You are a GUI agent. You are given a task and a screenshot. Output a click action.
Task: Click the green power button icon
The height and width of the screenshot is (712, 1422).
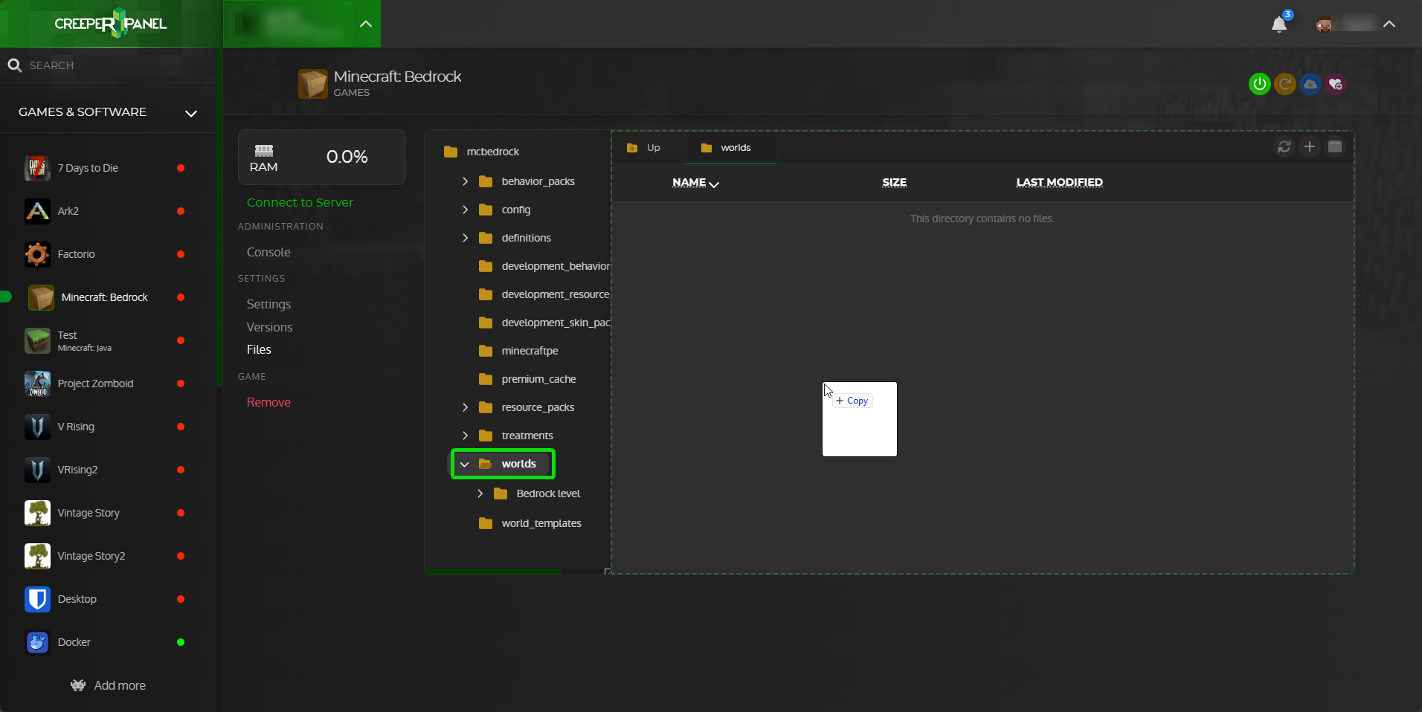[x=1259, y=84]
